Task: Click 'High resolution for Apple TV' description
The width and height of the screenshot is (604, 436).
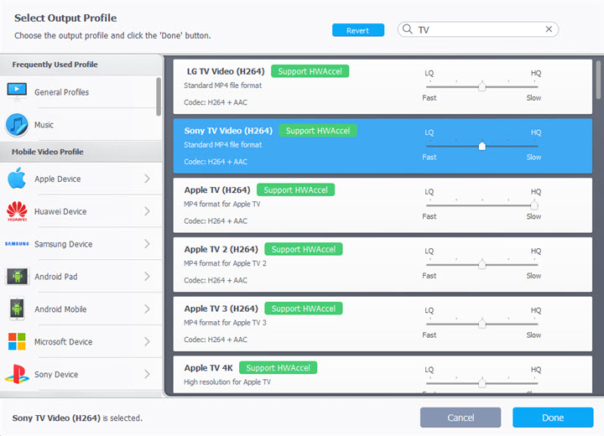Action: coord(227,382)
